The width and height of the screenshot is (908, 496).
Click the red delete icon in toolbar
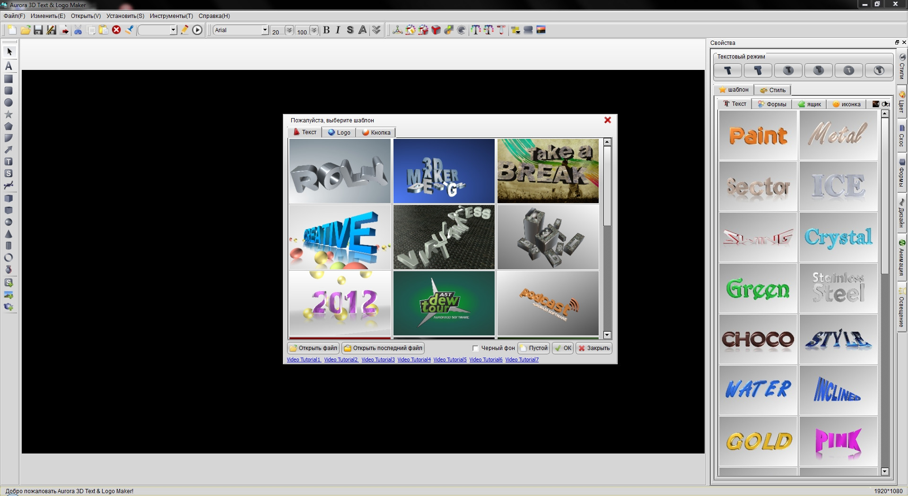coord(116,30)
